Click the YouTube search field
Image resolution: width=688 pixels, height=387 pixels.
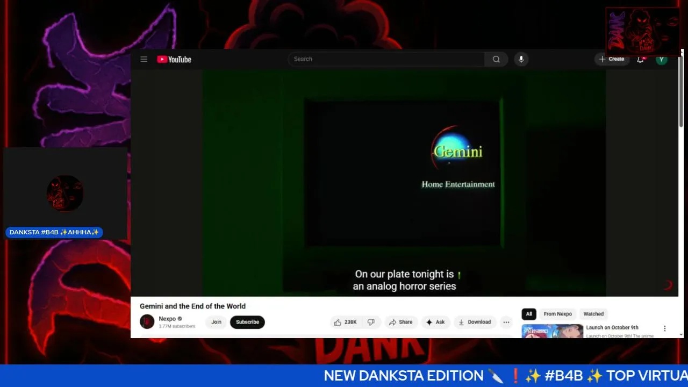click(x=386, y=59)
